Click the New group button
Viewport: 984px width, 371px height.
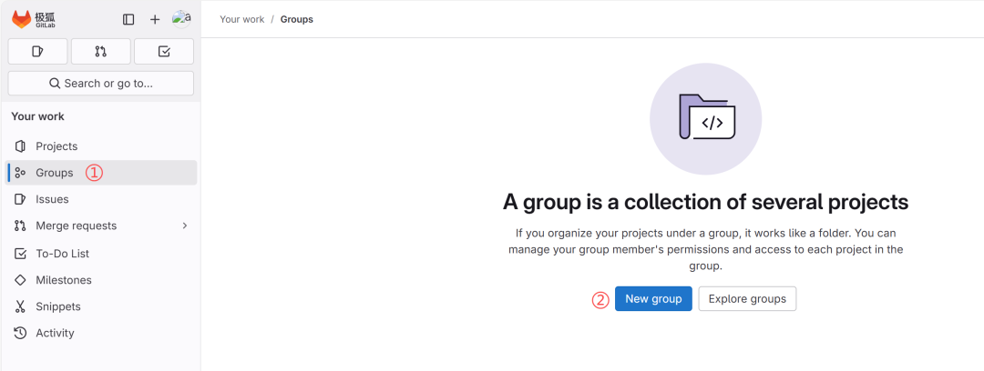(x=653, y=299)
